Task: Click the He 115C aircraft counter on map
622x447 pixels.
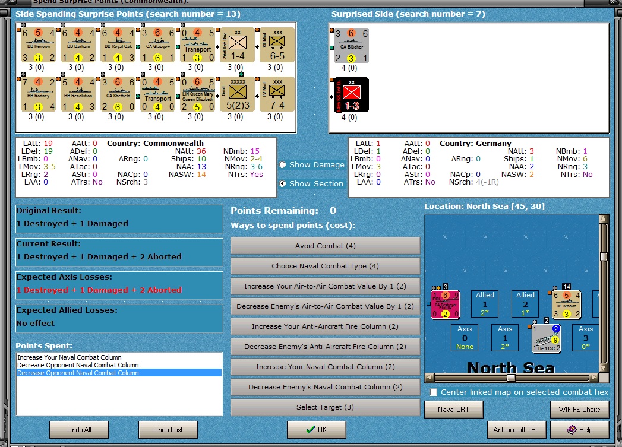Action: coord(546,338)
